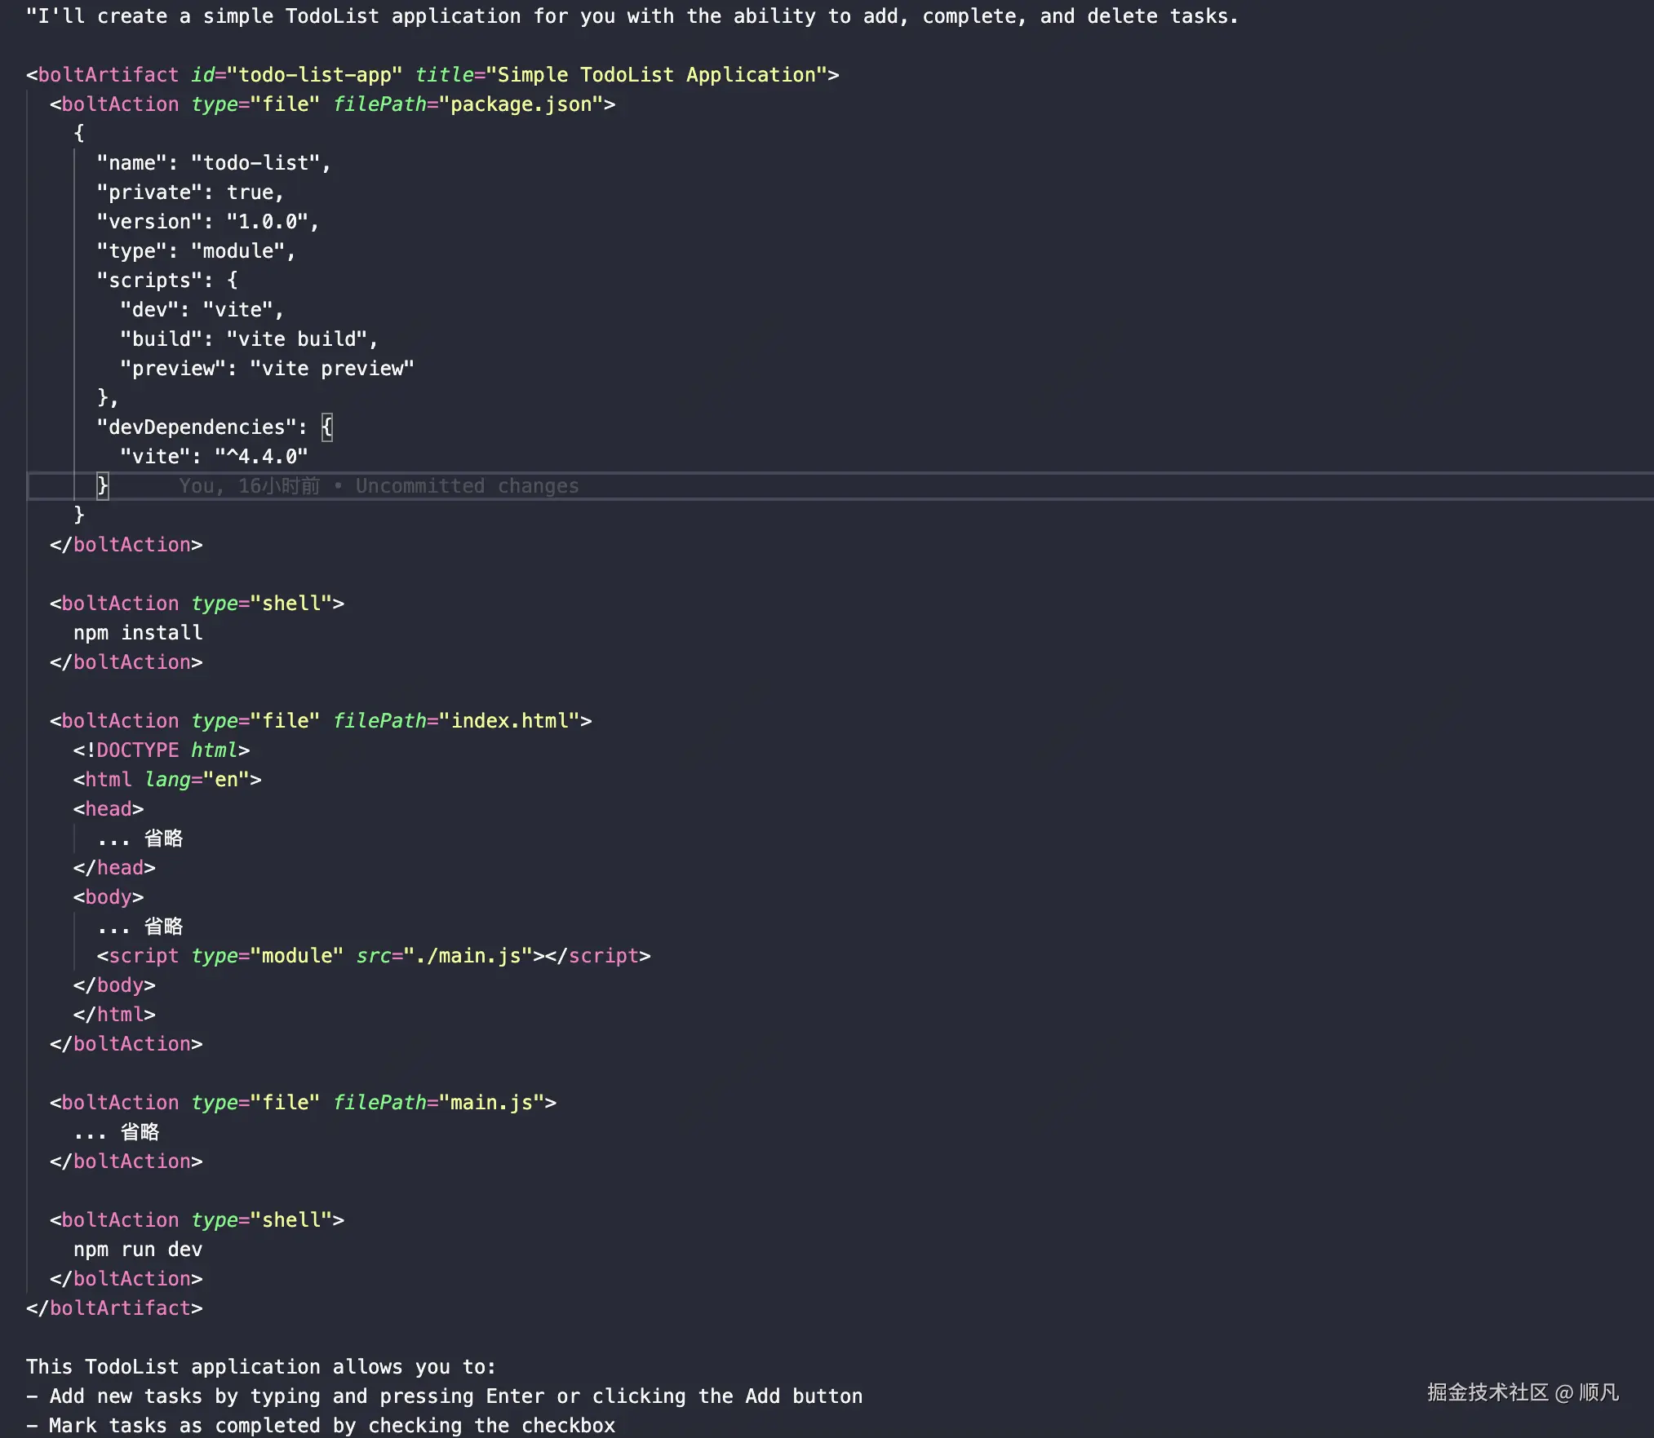This screenshot has height=1438, width=1654.
Task: Click the closing boltArtifact tag
Action: pyautogui.click(x=114, y=1308)
